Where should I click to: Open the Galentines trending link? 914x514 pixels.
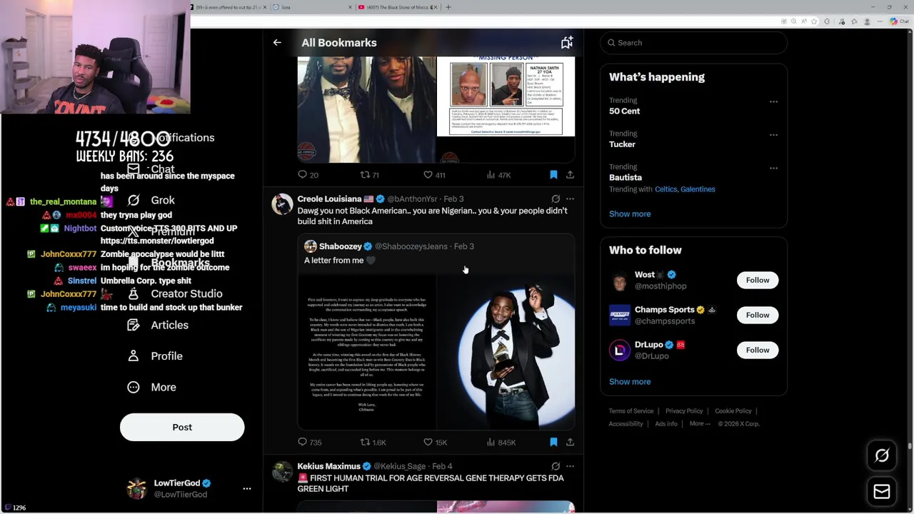(x=698, y=189)
